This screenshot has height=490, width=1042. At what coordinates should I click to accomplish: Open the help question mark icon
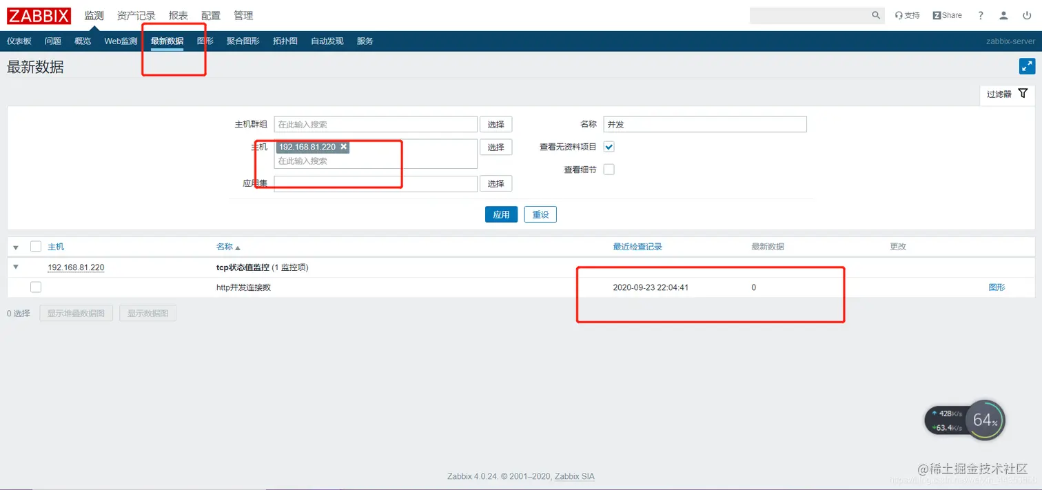point(981,15)
